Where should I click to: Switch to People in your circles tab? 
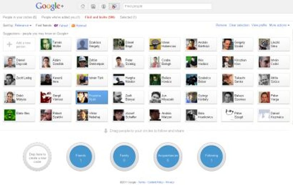point(20,17)
